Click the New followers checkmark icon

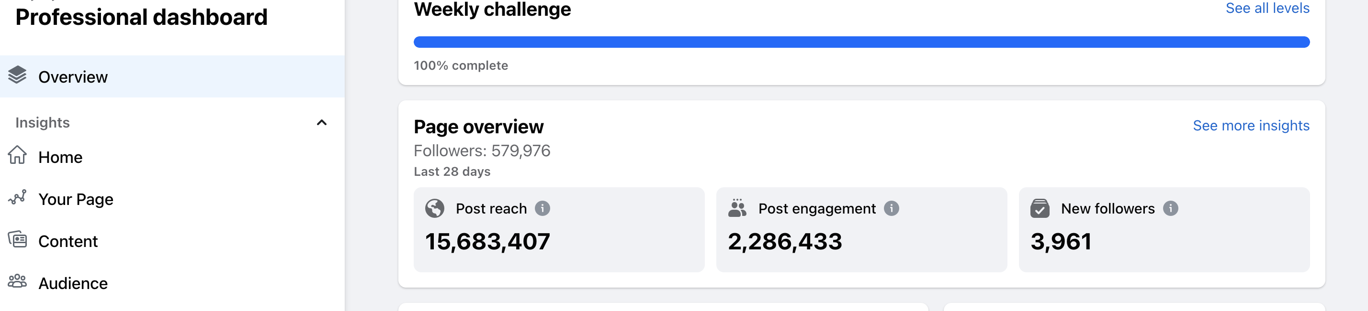(x=1040, y=208)
